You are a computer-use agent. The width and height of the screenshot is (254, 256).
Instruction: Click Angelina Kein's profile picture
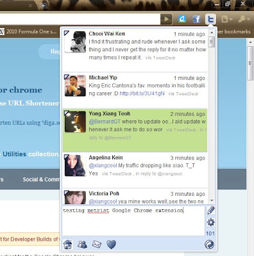point(75,166)
